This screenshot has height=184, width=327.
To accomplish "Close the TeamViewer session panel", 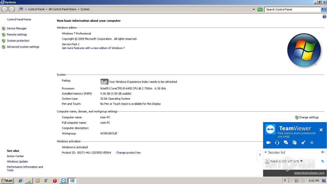I will coord(321,130).
